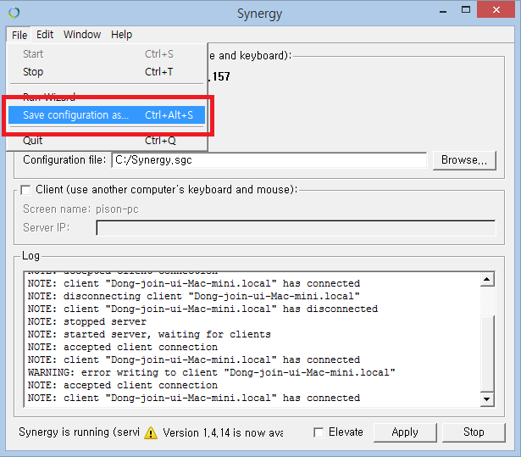Click the Synergy logo icon in title bar
The width and height of the screenshot is (521, 457).
click(x=14, y=13)
